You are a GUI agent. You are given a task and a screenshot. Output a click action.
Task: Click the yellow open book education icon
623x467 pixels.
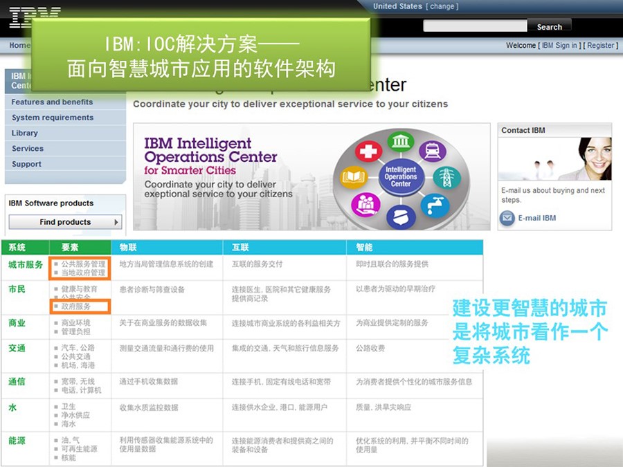353,177
